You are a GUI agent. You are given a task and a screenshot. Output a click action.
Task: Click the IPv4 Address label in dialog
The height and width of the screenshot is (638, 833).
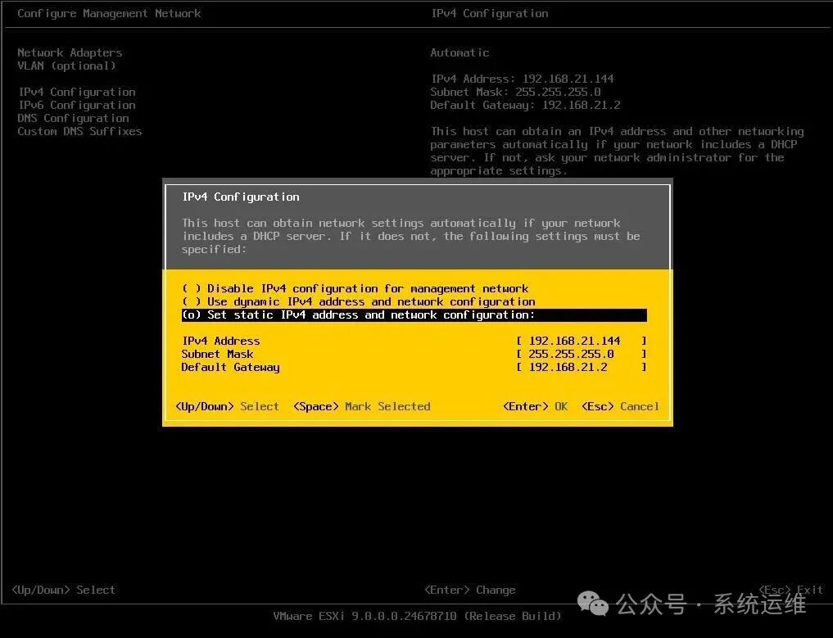[x=221, y=341]
